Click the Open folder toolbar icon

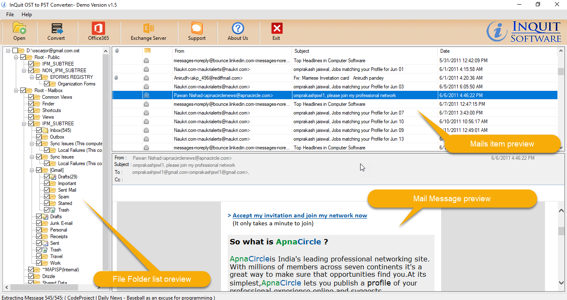19,28
